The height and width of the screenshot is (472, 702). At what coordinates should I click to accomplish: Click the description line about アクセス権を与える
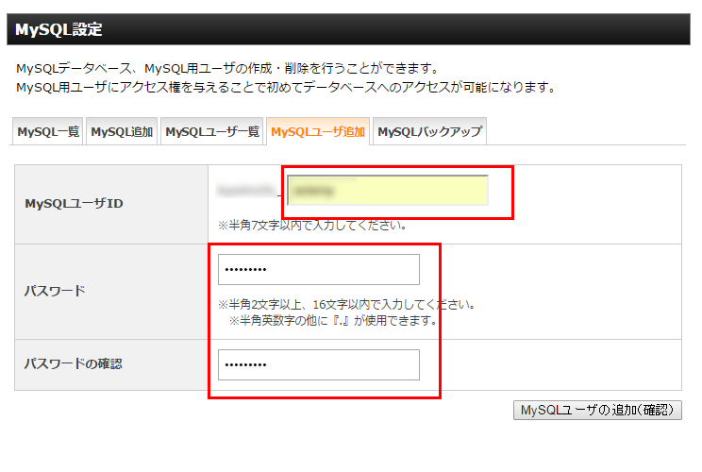click(x=286, y=87)
